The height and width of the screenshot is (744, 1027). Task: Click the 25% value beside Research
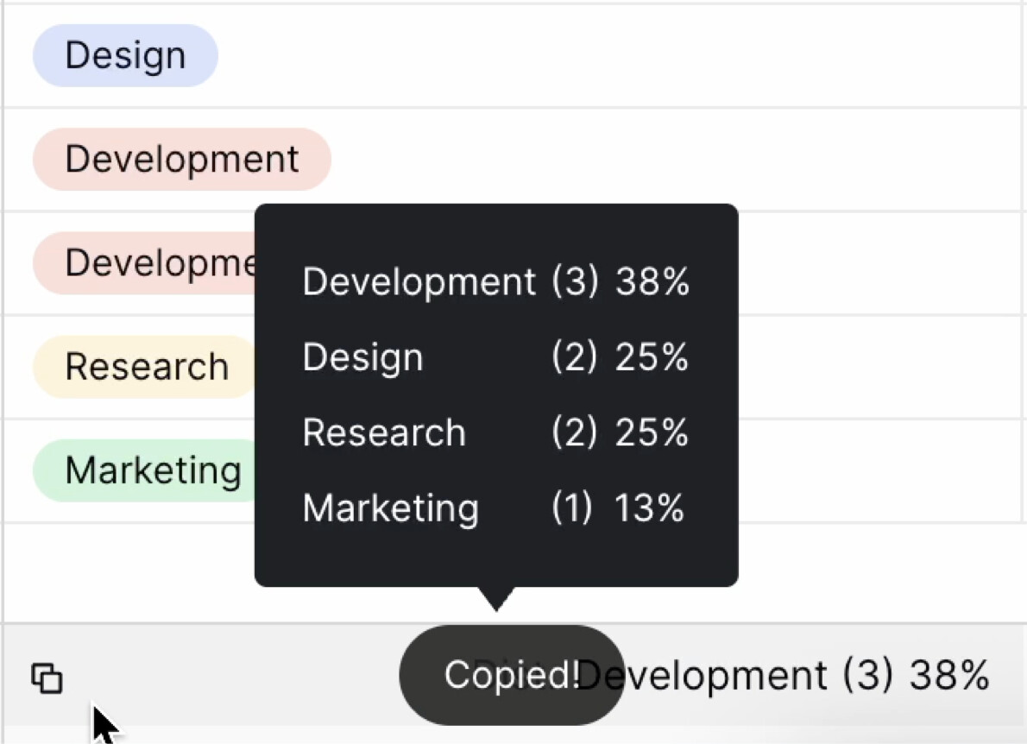coord(652,432)
